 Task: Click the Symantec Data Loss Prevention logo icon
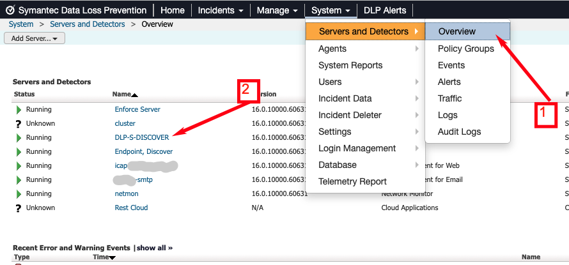[10, 10]
